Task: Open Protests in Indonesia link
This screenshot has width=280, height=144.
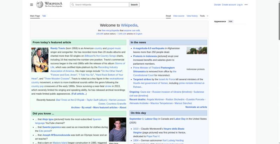Action: [145, 56]
